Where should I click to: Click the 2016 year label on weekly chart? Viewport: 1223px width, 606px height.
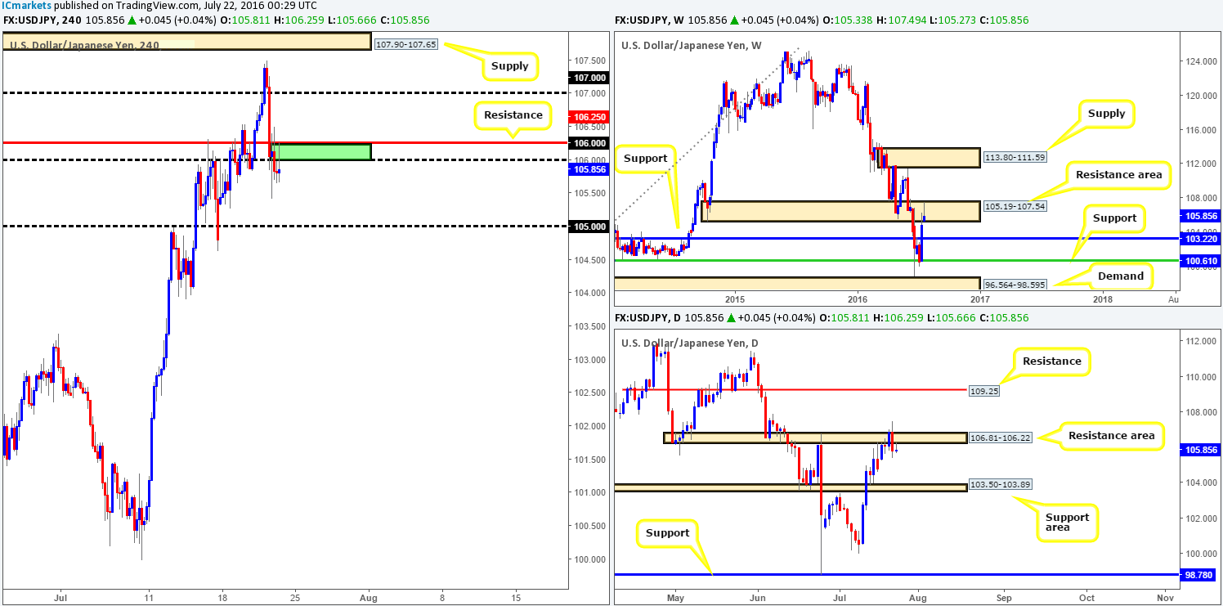pyautogui.click(x=857, y=299)
